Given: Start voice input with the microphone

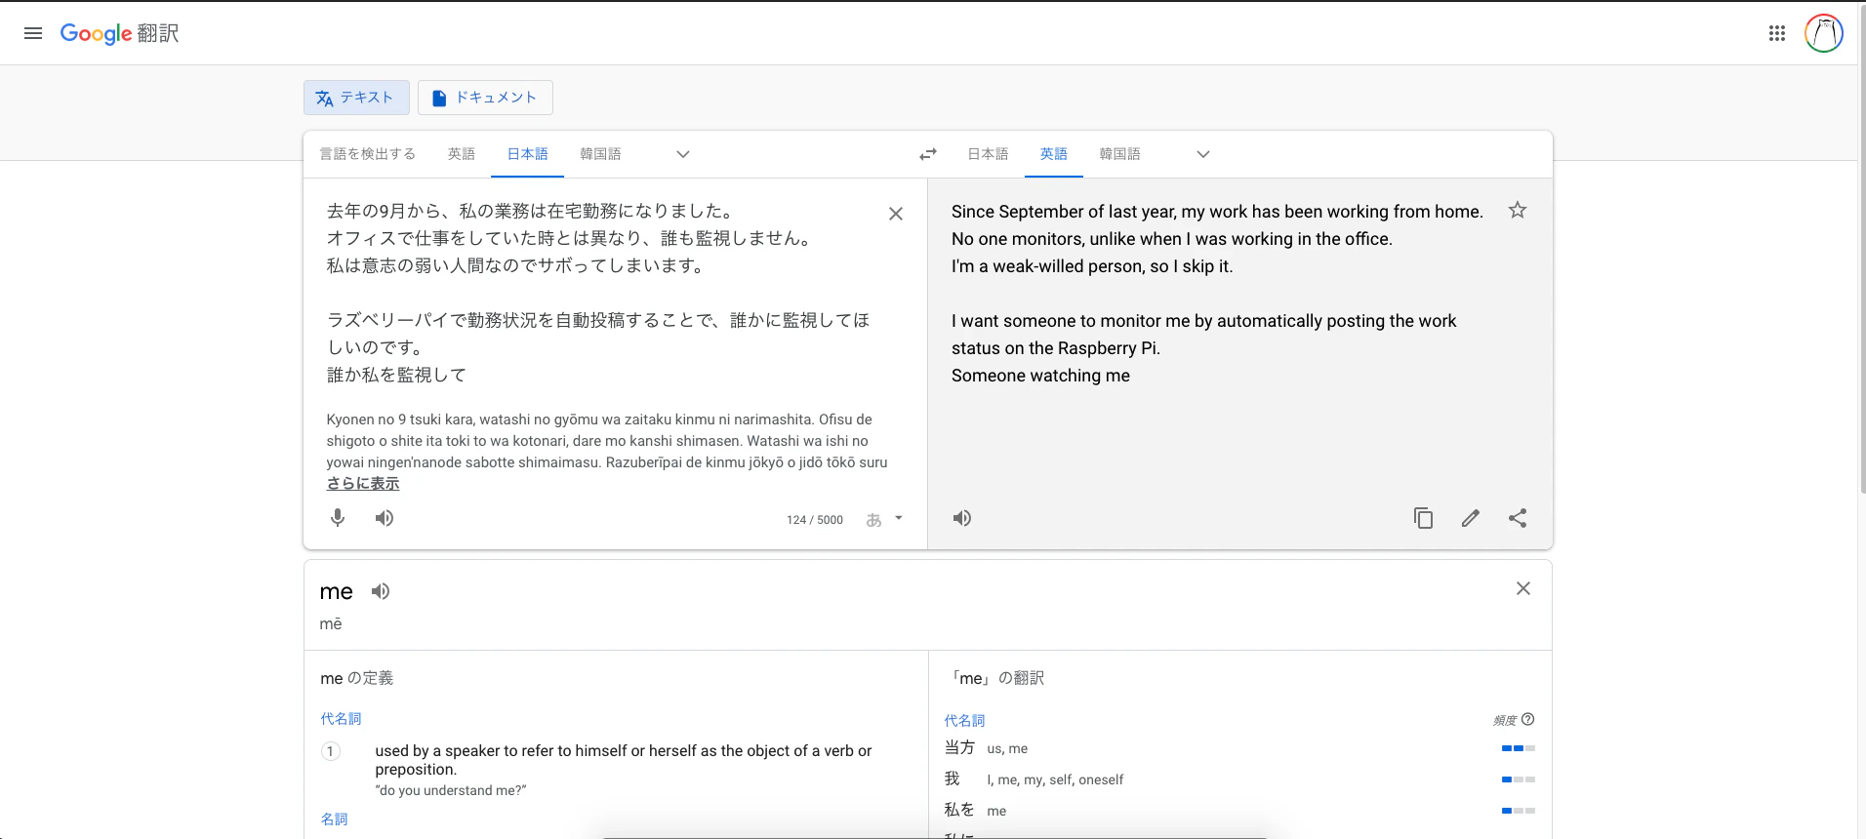Looking at the screenshot, I should tap(338, 518).
